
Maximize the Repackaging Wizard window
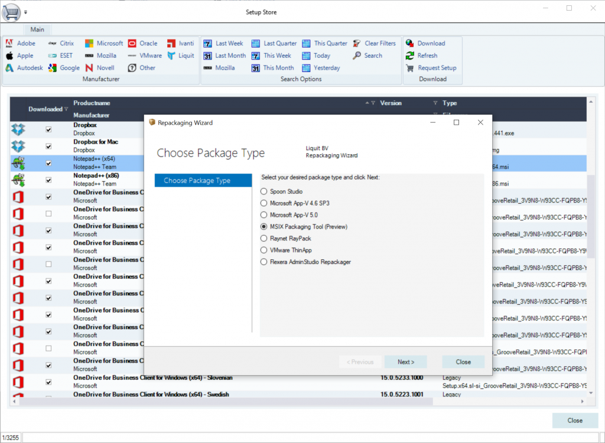point(456,122)
